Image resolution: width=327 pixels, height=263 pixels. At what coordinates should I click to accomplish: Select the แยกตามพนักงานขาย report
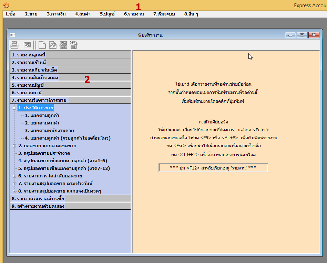coord(49,131)
